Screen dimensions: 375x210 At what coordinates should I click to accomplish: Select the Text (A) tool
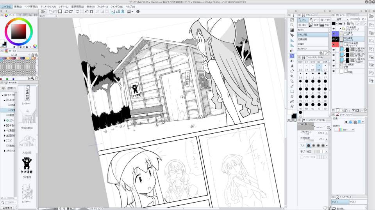(292, 66)
